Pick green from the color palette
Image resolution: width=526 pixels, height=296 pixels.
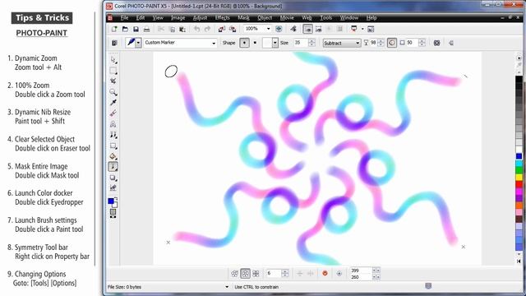coord(519,170)
